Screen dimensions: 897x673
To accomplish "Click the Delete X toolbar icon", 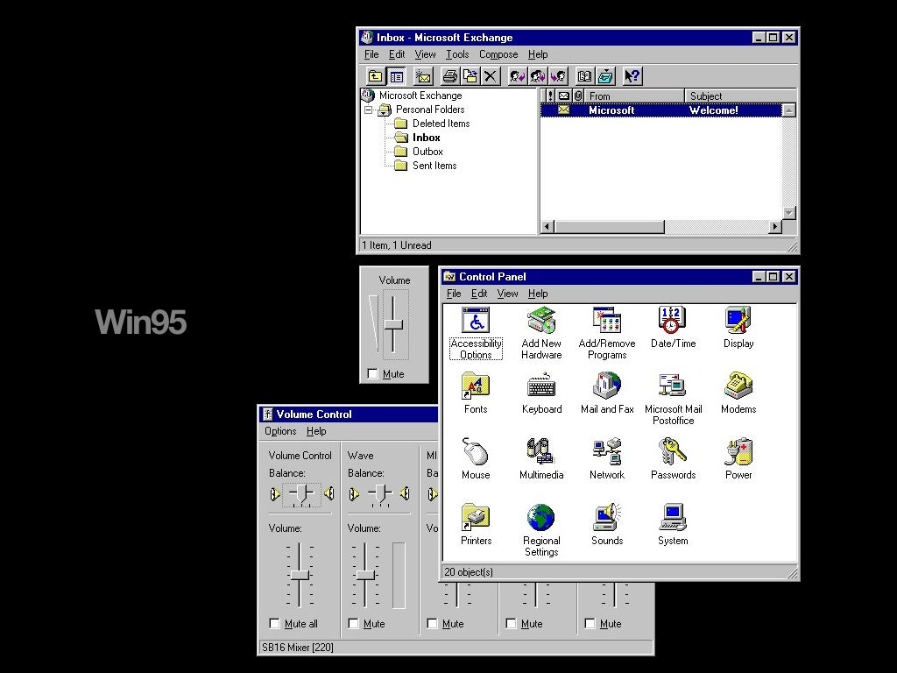I will 491,76.
